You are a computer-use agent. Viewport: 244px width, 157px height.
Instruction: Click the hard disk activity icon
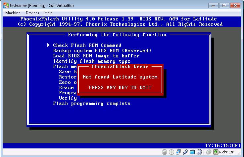click(165, 152)
